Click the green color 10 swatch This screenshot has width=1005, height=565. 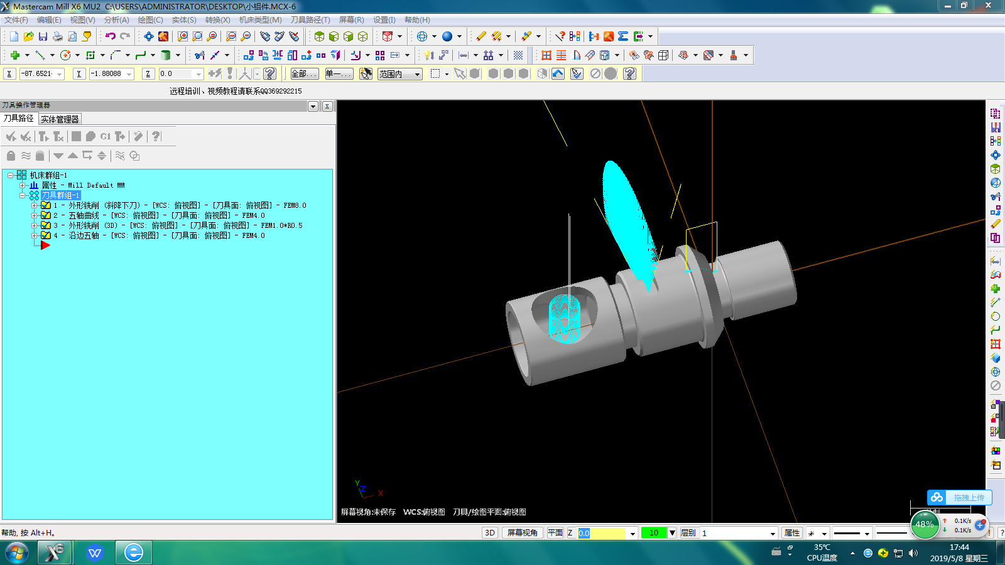[653, 533]
